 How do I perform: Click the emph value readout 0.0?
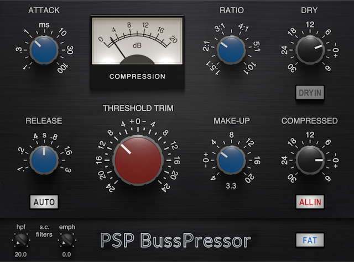click(x=67, y=254)
